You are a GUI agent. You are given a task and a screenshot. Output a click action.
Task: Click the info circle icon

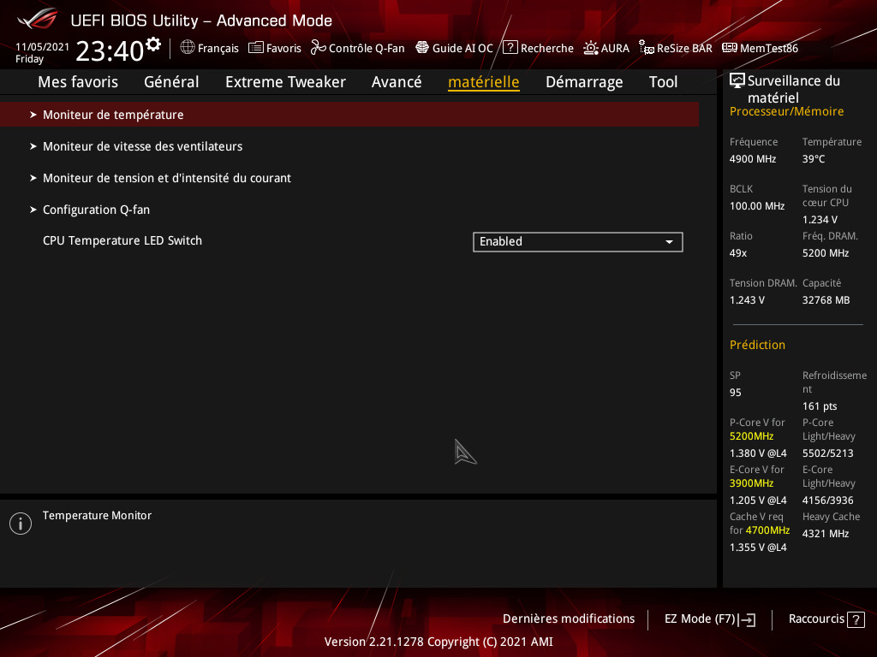point(21,524)
